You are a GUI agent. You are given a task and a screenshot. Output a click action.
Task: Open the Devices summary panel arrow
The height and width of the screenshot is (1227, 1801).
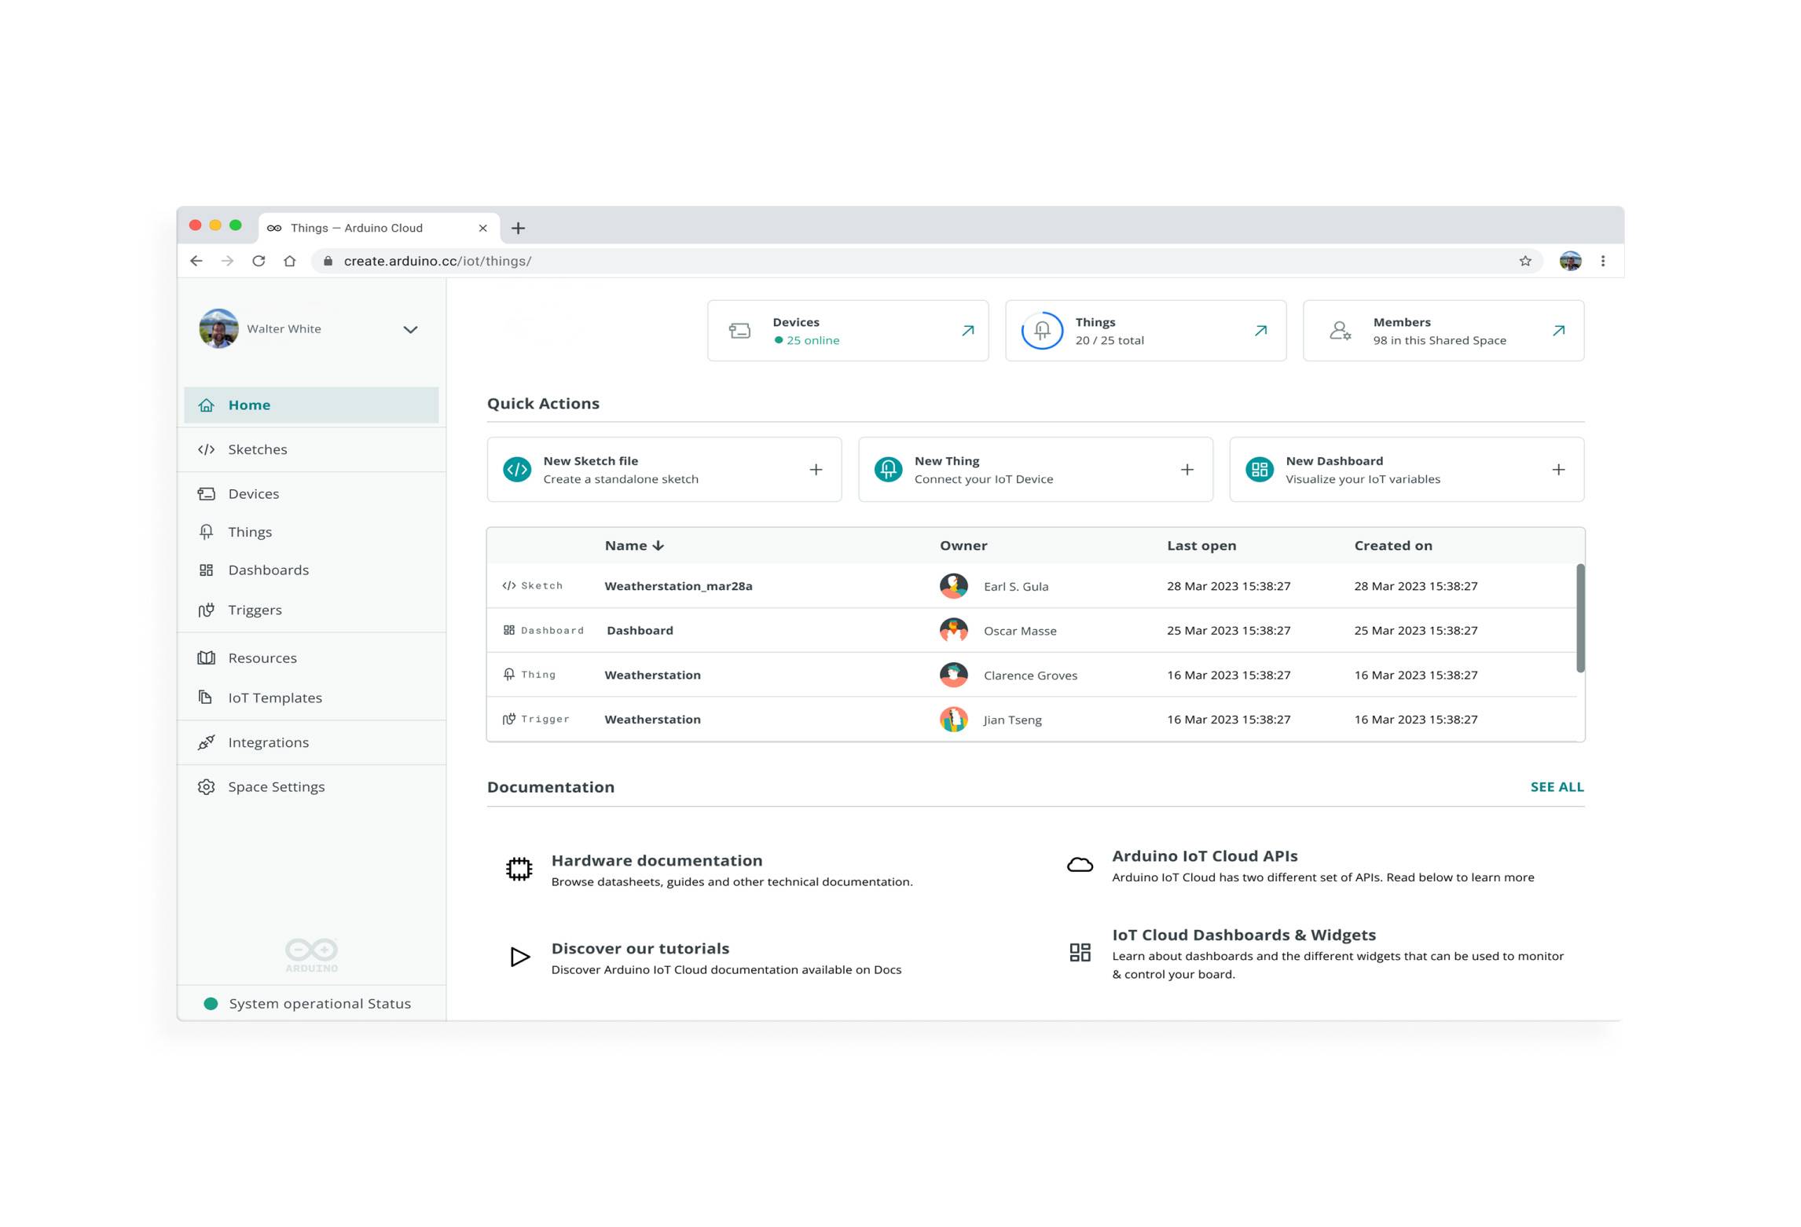click(x=967, y=330)
